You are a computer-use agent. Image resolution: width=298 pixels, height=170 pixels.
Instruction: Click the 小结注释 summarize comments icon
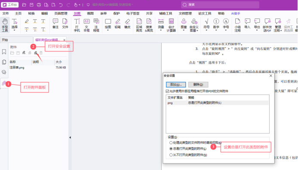(237, 25)
